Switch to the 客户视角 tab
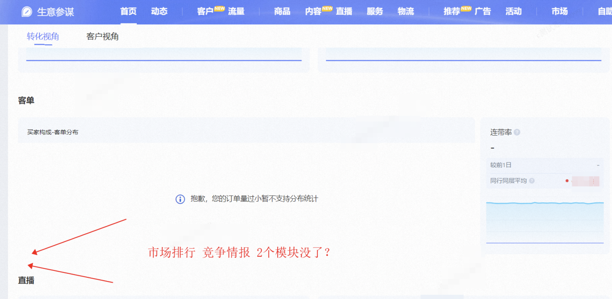Image resolution: width=612 pixels, height=299 pixels. (103, 36)
